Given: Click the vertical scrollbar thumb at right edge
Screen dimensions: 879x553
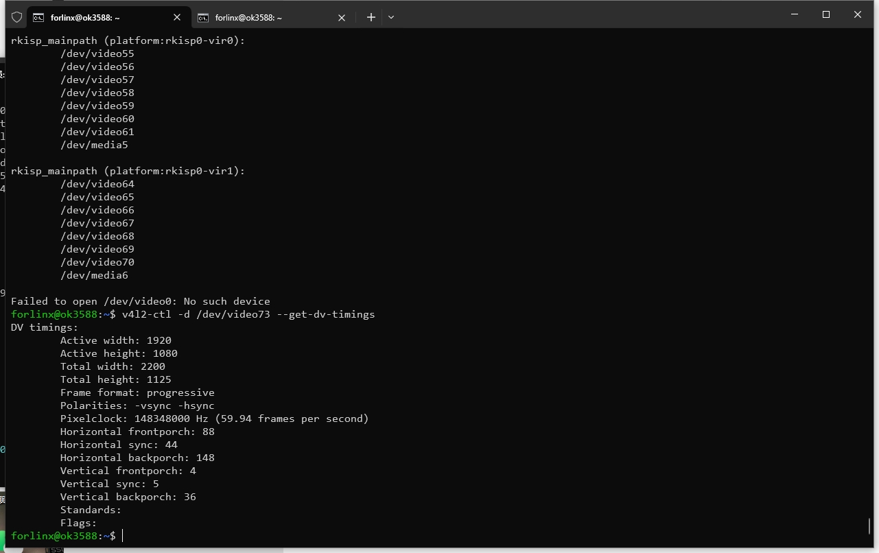Looking at the screenshot, I should (869, 526).
